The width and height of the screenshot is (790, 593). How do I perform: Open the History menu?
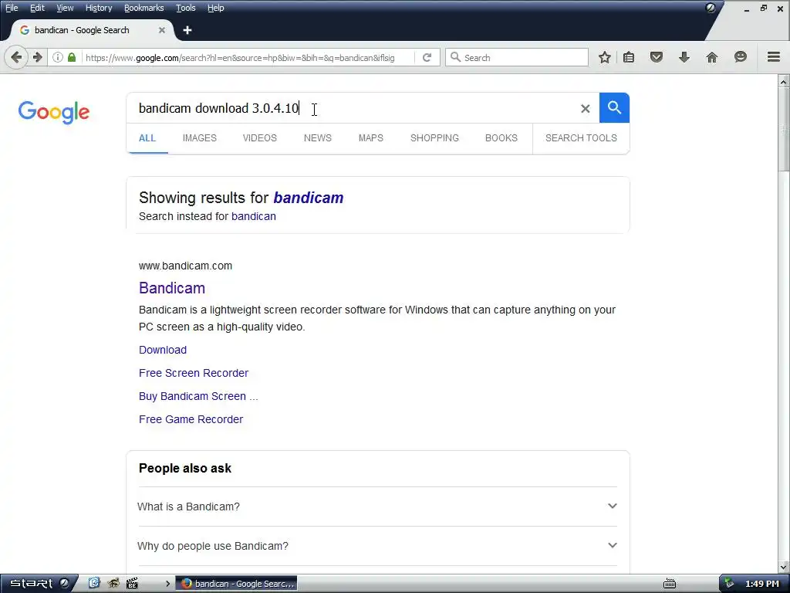(99, 8)
